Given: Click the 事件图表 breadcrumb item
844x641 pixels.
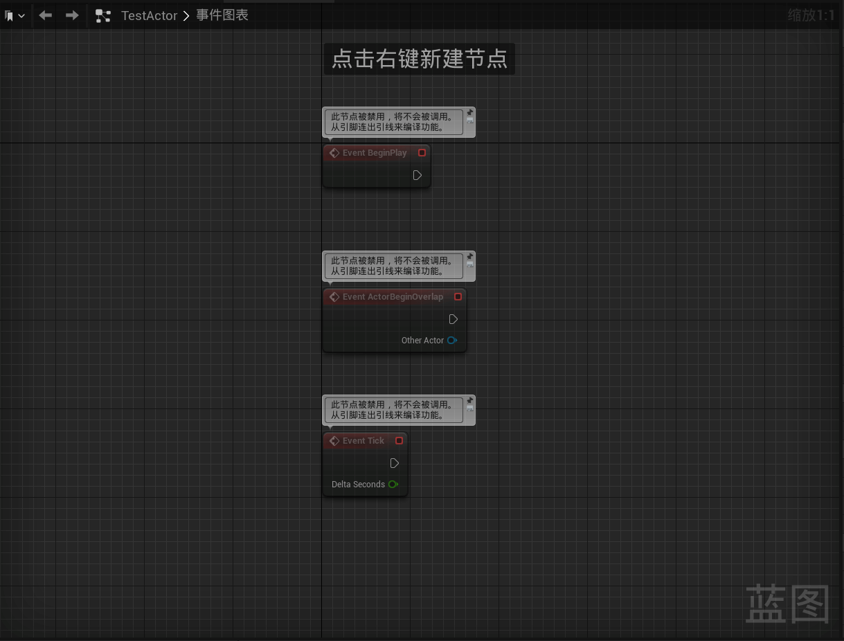Looking at the screenshot, I should [222, 15].
